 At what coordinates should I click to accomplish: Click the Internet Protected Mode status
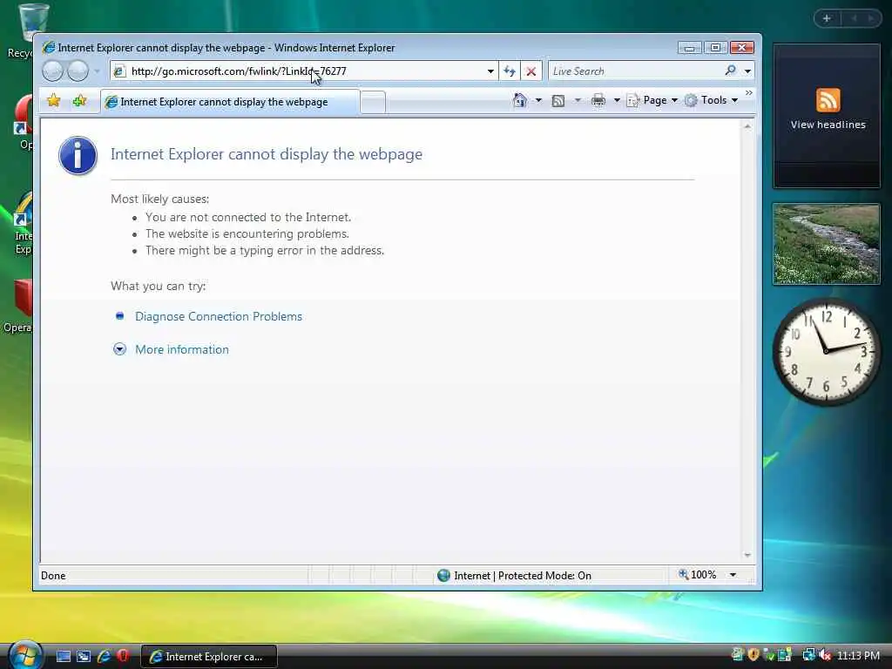514,575
